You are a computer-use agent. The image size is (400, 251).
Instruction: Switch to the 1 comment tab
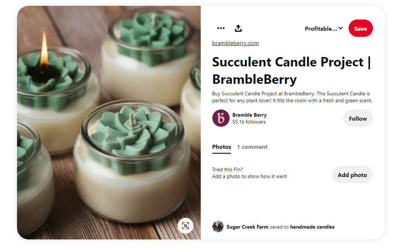click(252, 147)
